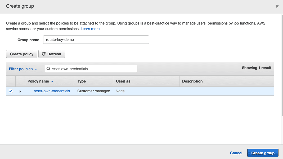
Task: Click the Group name input containing rotate-key-demo
Action: pyautogui.click(x=96, y=40)
